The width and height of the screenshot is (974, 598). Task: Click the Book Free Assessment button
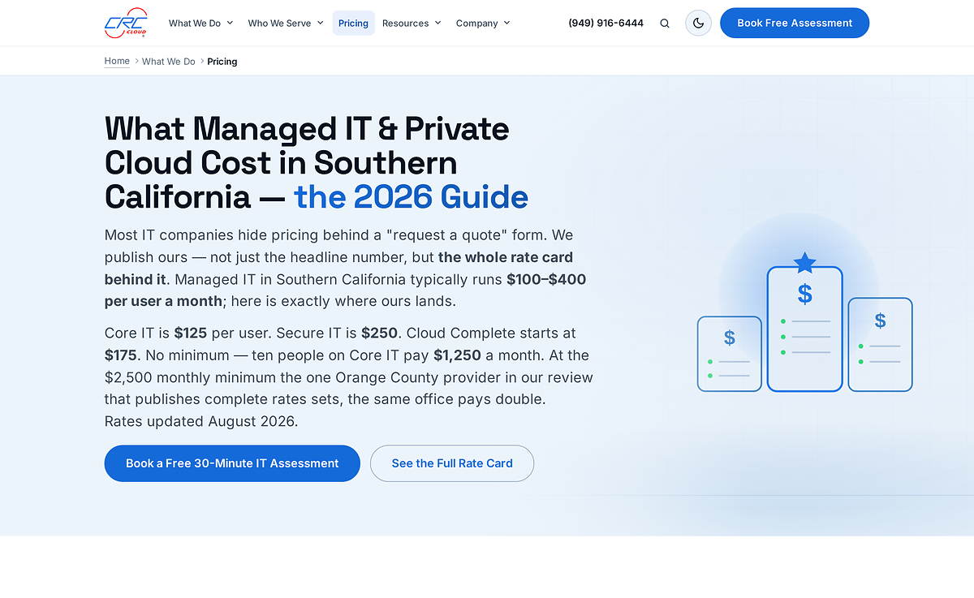tap(795, 23)
